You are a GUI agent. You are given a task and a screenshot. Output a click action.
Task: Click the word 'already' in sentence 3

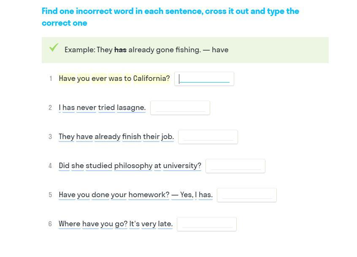click(107, 137)
